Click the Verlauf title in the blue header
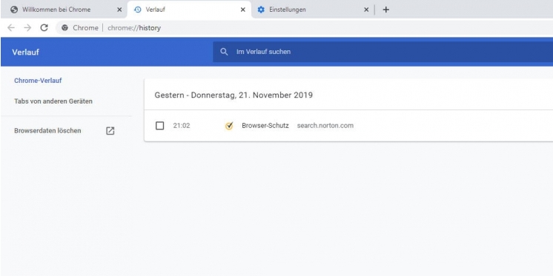 (x=25, y=52)
